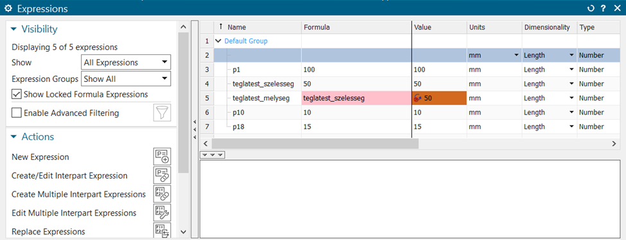Click the Value column header
626x240 pixels.
(439, 28)
